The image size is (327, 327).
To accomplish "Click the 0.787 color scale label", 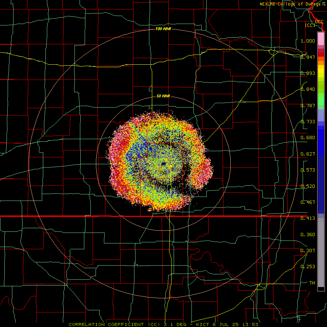I will tap(308, 105).
